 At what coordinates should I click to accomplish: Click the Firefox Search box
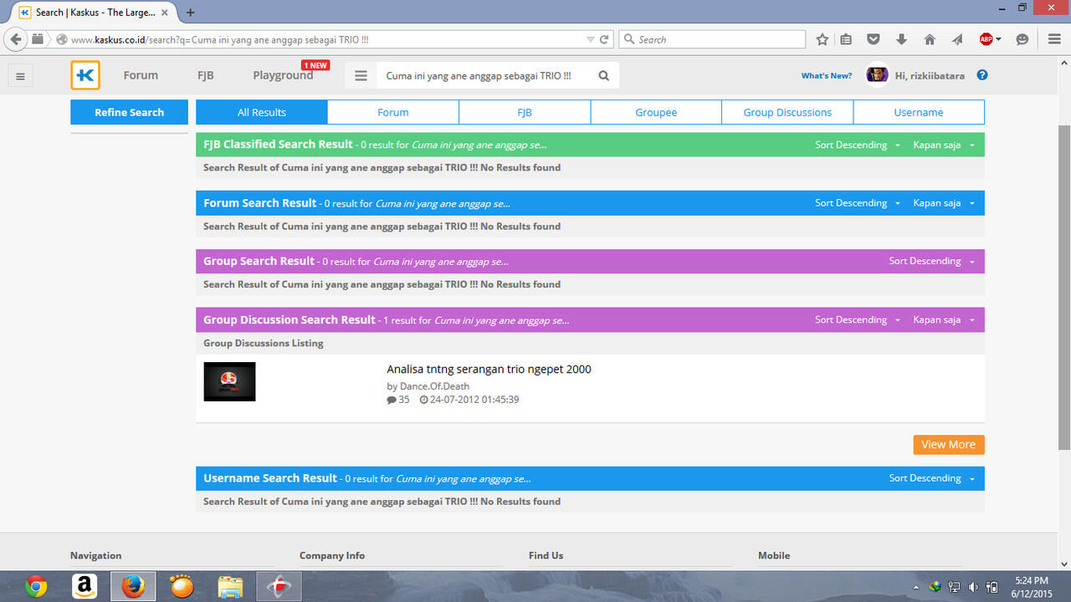[x=712, y=39]
